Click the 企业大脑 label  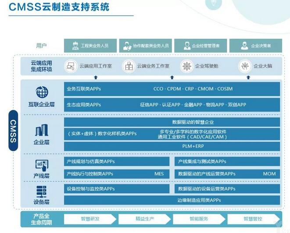[x=263, y=66]
